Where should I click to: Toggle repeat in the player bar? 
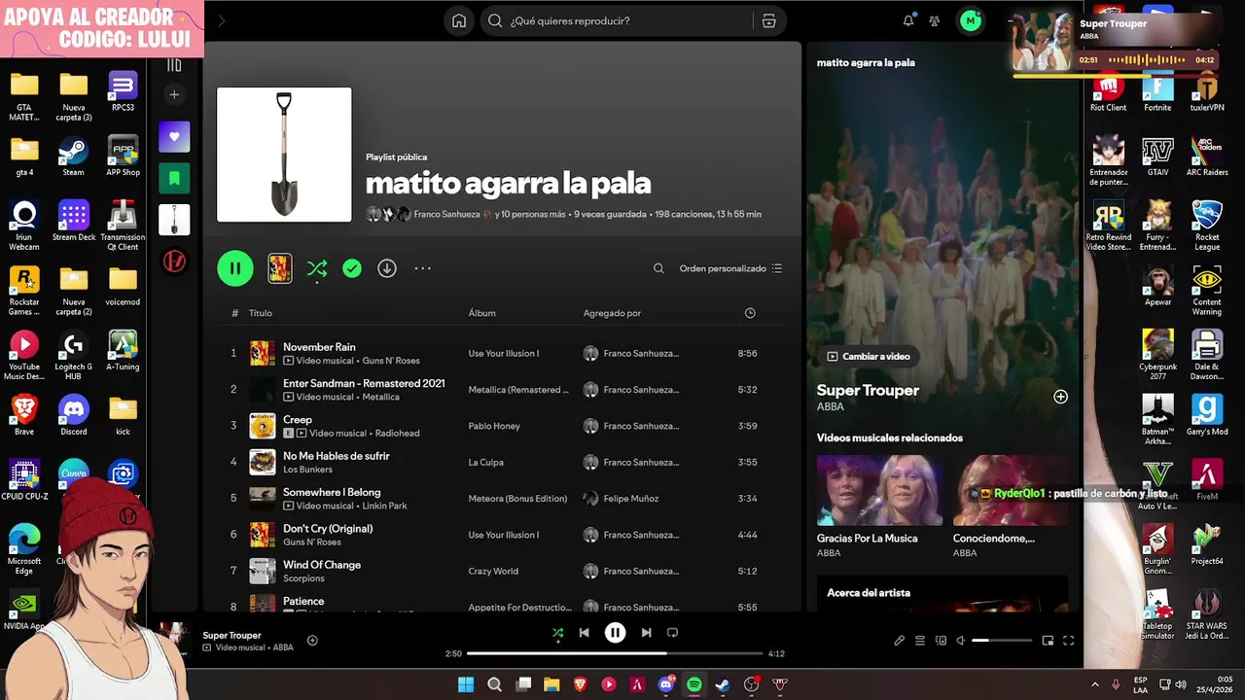672,633
